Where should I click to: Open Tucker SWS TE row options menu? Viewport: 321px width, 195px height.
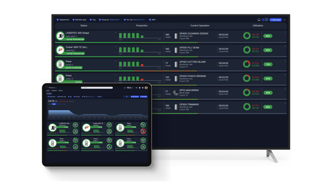(x=285, y=46)
